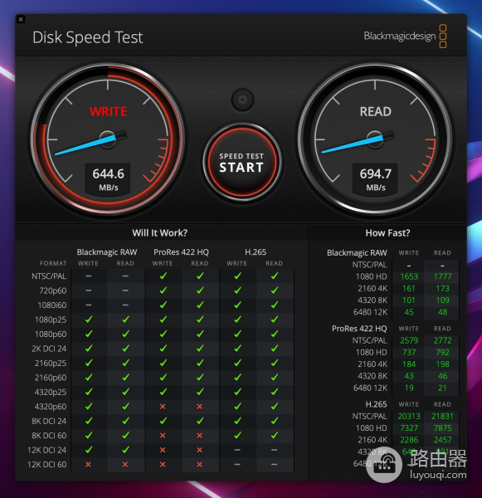
Task: Click the Blackmagicdesign logo
Action: coord(405,37)
